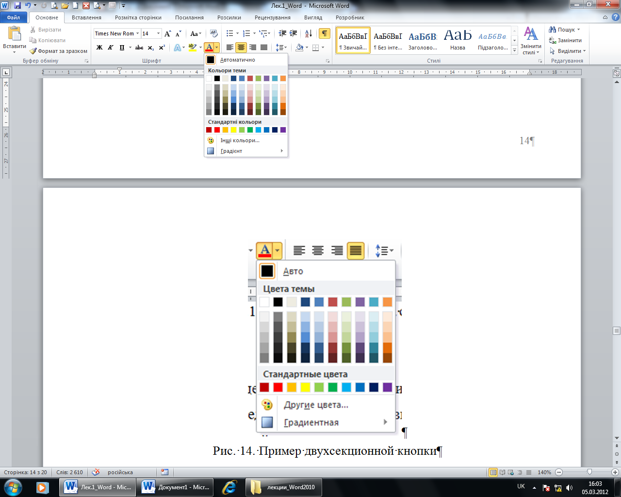Open the font size dropdown showing 14

[158, 33]
